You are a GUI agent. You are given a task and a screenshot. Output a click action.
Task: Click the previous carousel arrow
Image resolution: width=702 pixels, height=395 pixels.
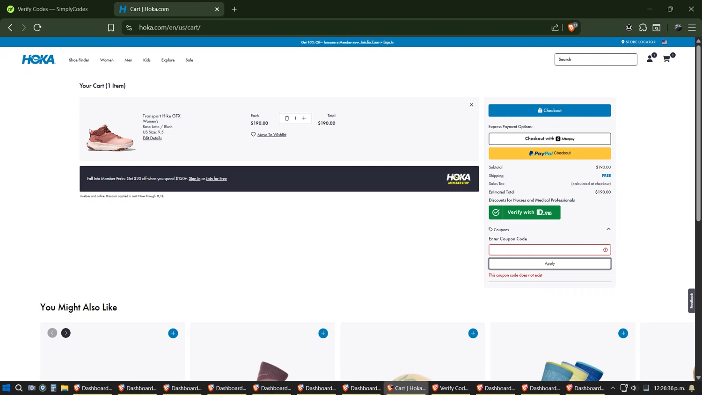[x=52, y=333]
